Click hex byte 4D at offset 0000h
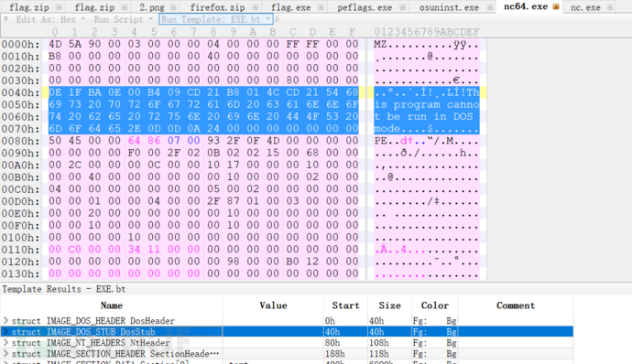Screen dimensions: 632x364 tap(55, 44)
